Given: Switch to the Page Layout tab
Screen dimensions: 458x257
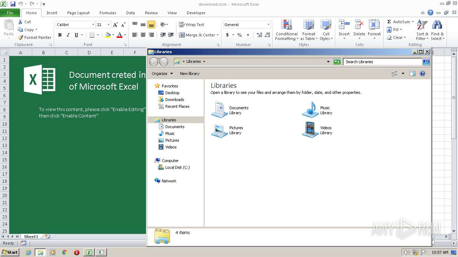Looking at the screenshot, I should (78, 13).
